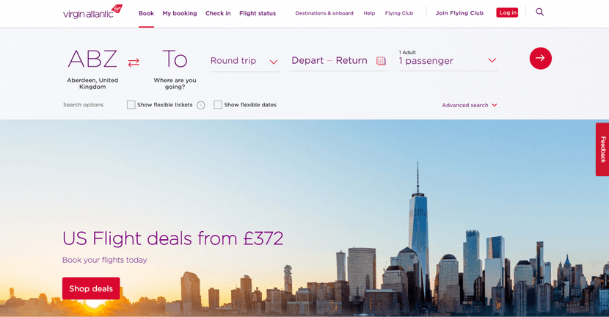Go to the Flight status tab
The image size is (609, 317).
[x=258, y=13]
